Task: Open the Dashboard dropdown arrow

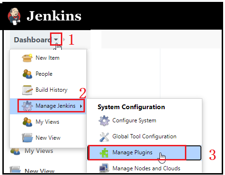Action: (x=56, y=40)
